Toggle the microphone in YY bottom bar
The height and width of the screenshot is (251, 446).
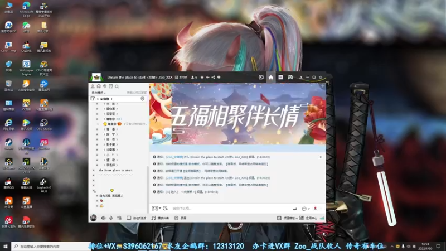coord(111,218)
